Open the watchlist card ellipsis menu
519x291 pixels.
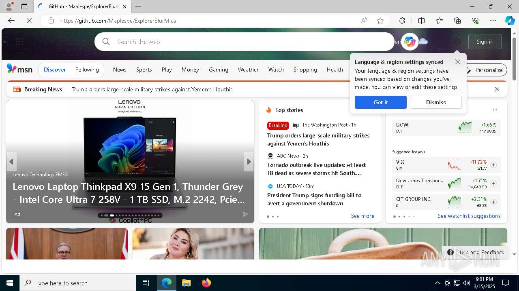point(495,110)
